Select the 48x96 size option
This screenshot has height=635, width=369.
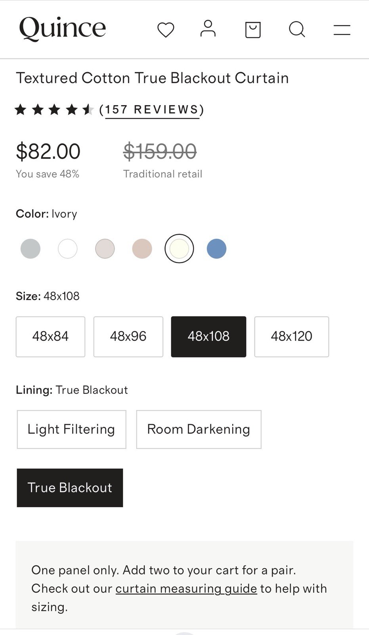tap(128, 337)
